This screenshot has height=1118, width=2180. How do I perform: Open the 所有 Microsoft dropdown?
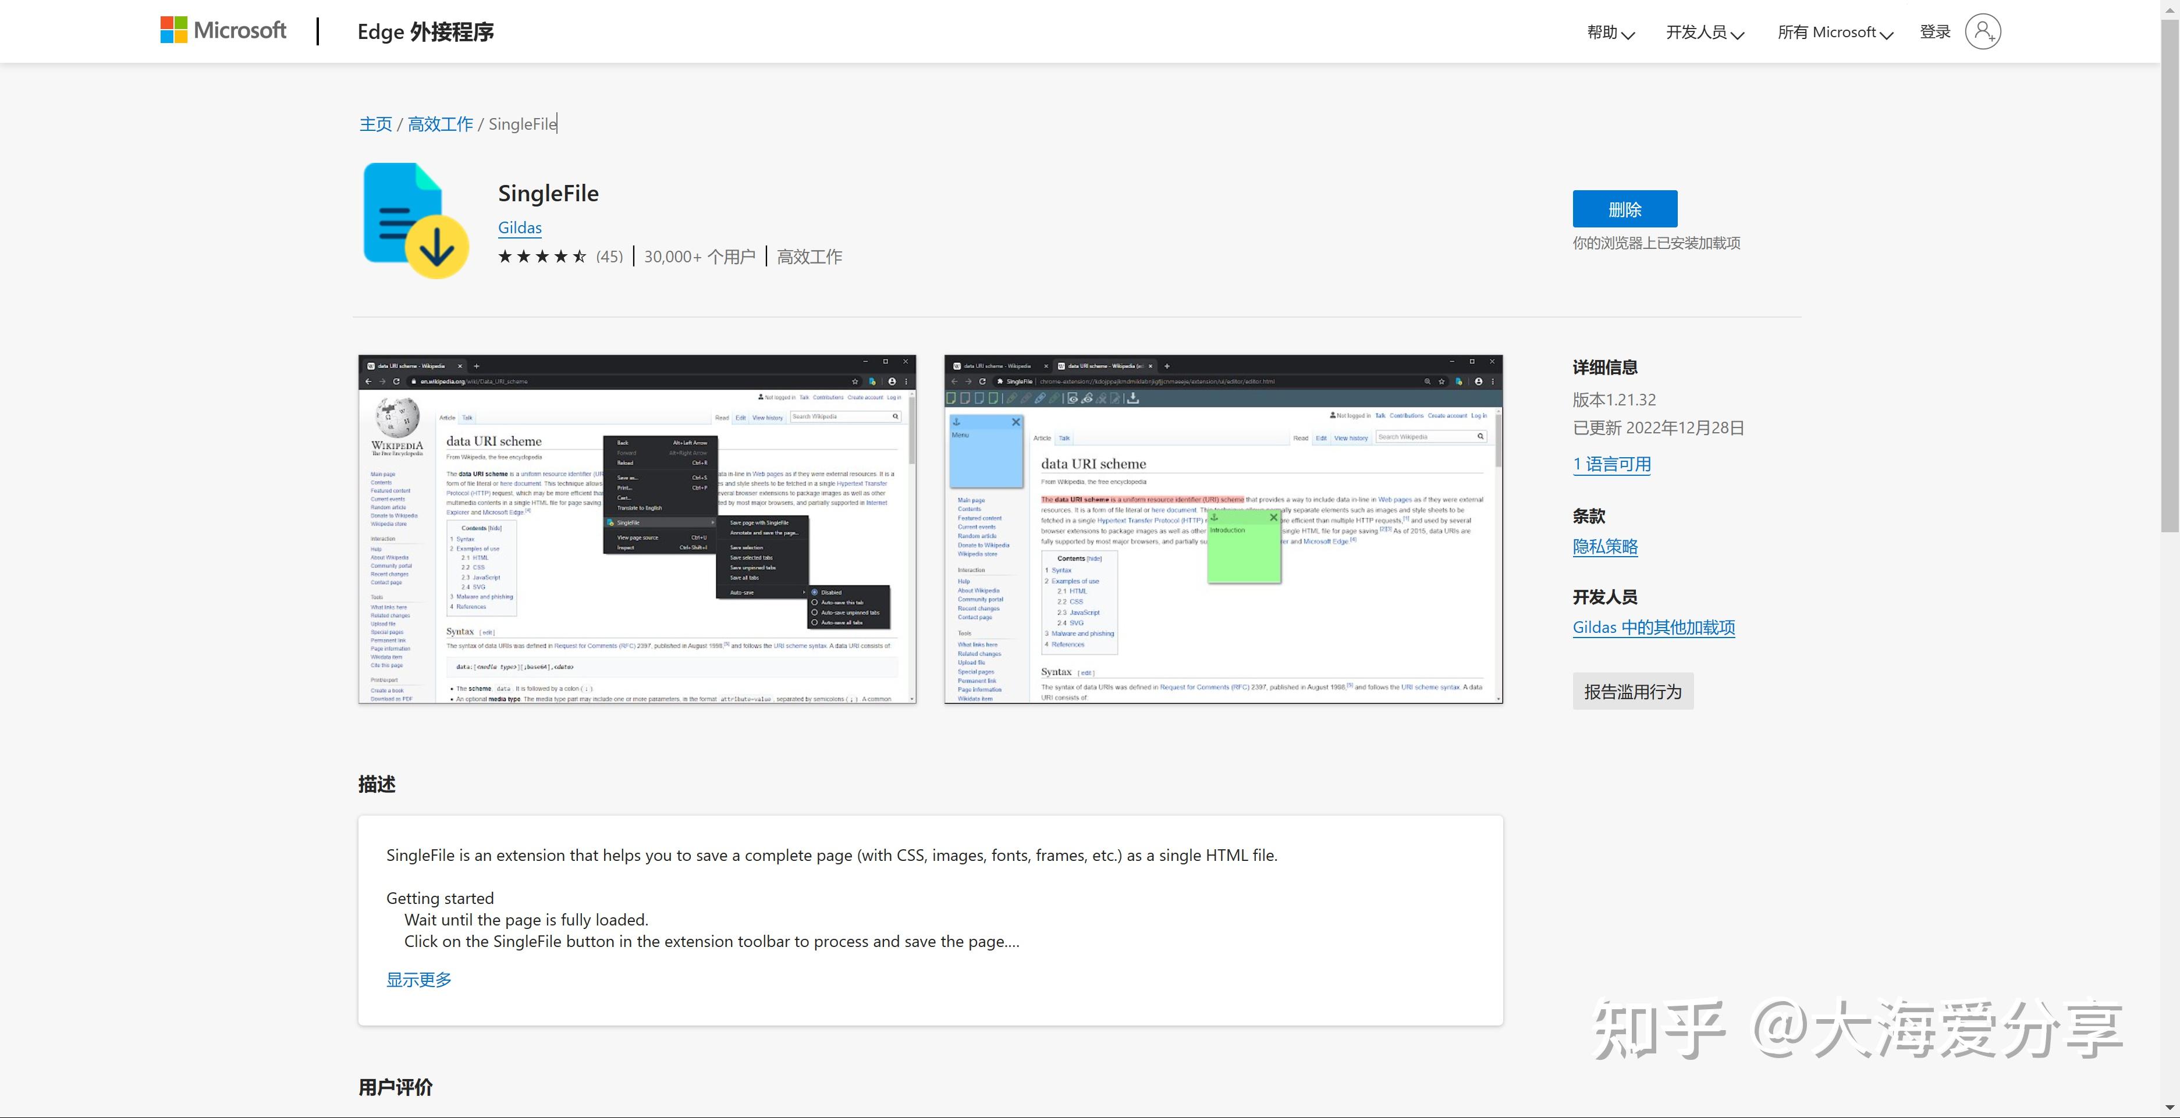coord(1835,32)
